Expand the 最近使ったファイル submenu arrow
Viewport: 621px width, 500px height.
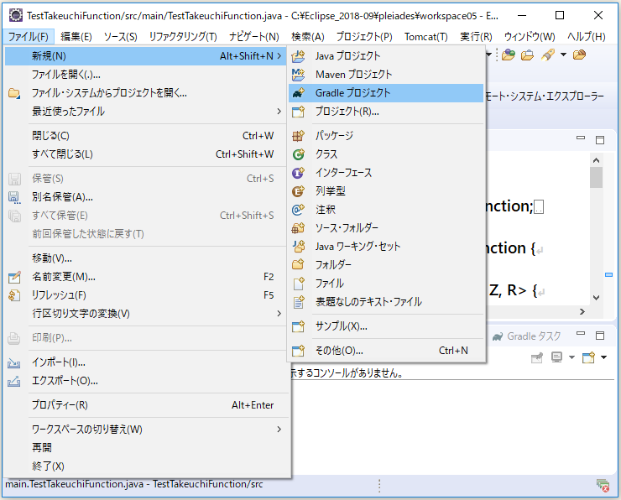coord(279,112)
